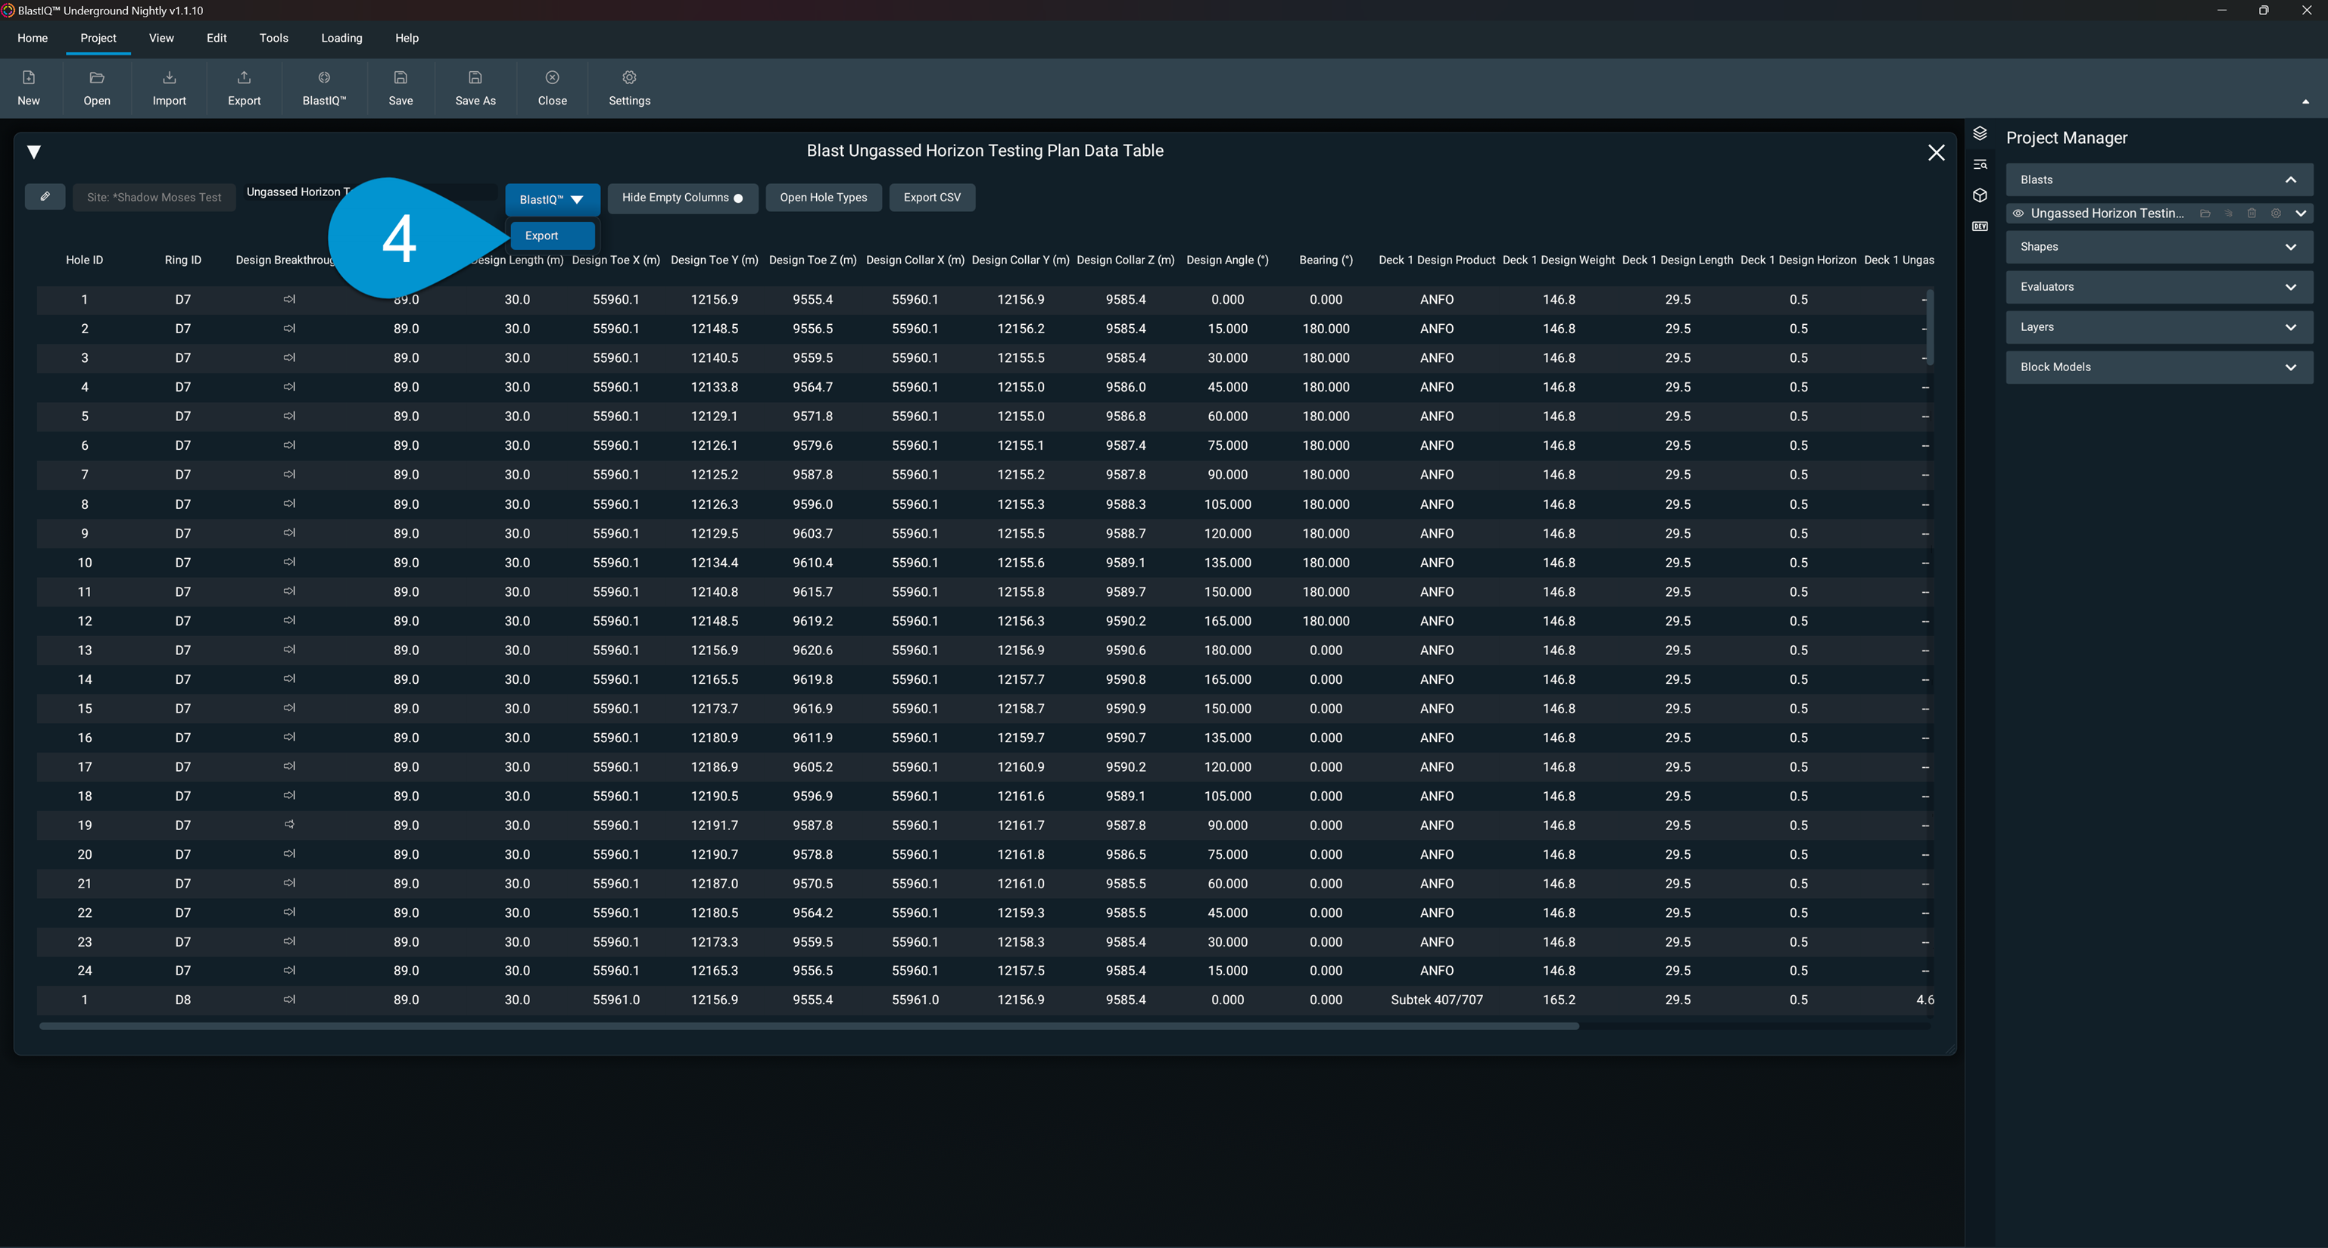2328x1248 pixels.
Task: Delete Ungassed Horizon blast with the trash icon
Action: 2252,214
